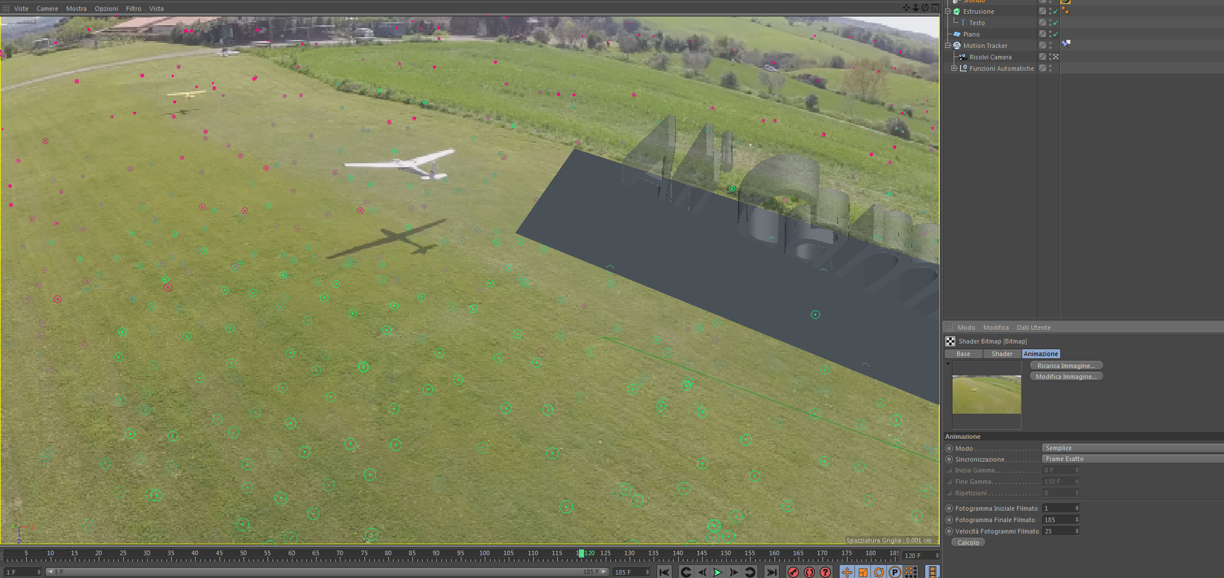This screenshot has height=578, width=1224.
Task: Click the viewport pan (move camera) icon
Action: (x=906, y=8)
